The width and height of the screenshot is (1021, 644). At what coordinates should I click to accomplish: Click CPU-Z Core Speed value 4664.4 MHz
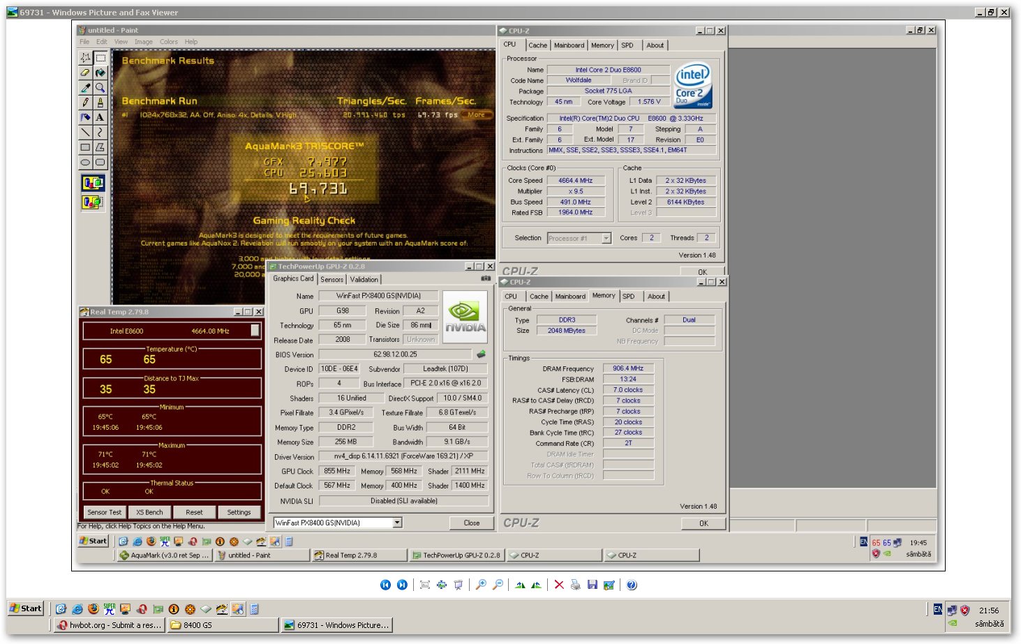pos(575,181)
